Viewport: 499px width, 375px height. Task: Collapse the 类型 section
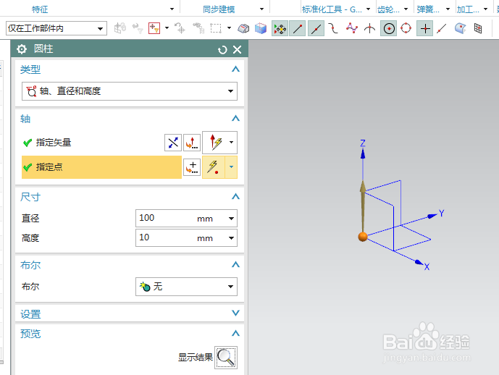tap(235, 69)
